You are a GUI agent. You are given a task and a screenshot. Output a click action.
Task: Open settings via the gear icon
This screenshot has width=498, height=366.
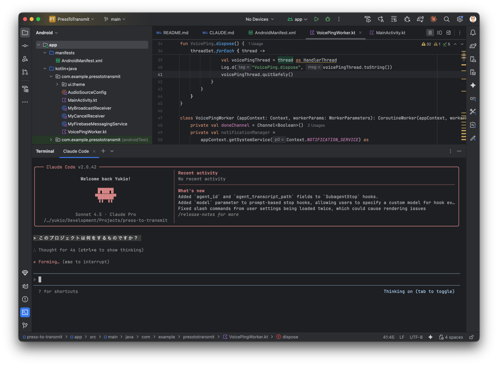click(x=459, y=19)
